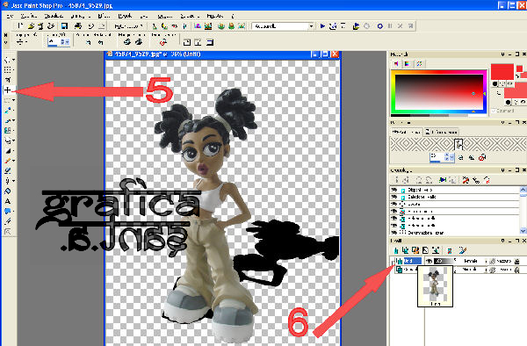Click the layer thumbnail preview popup
Screen dimensions: 527x346
pos(435,286)
